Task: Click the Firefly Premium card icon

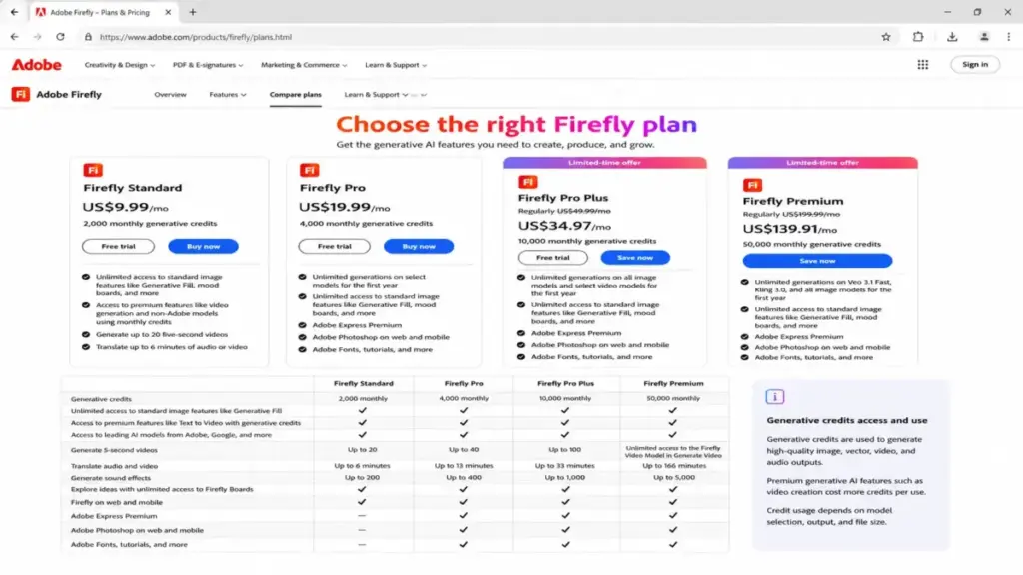Action: tap(752, 185)
